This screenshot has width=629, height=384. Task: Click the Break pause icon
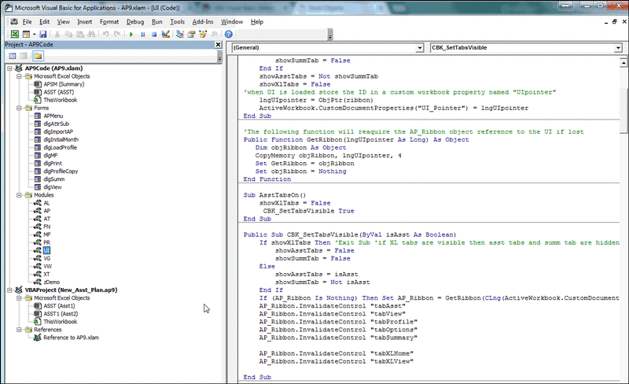(143, 35)
